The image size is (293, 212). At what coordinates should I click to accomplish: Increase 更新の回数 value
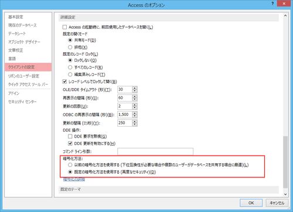(135, 105)
